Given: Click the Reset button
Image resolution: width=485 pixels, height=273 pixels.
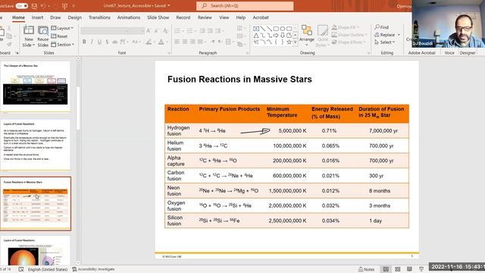Looking at the screenshot, I should (59, 36).
